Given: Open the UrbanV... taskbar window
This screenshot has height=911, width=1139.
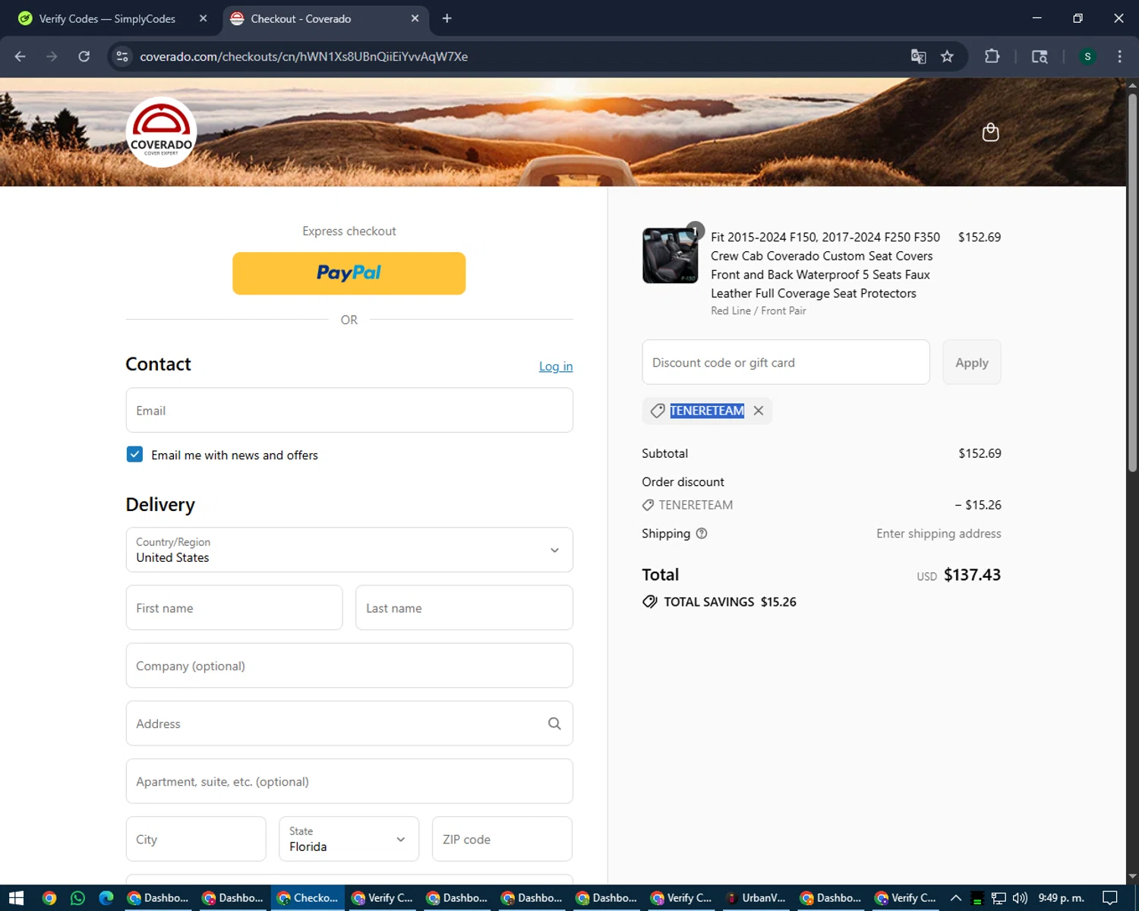Looking at the screenshot, I should [x=757, y=898].
